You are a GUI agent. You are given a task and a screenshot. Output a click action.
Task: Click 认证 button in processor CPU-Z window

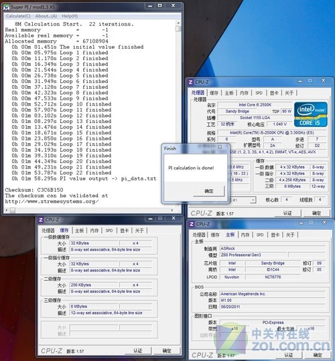pos(287,213)
